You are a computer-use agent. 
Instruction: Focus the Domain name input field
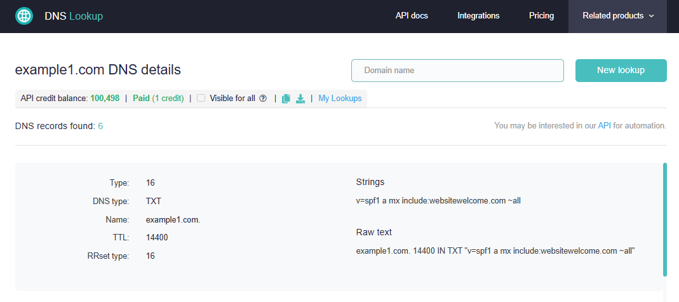(457, 71)
